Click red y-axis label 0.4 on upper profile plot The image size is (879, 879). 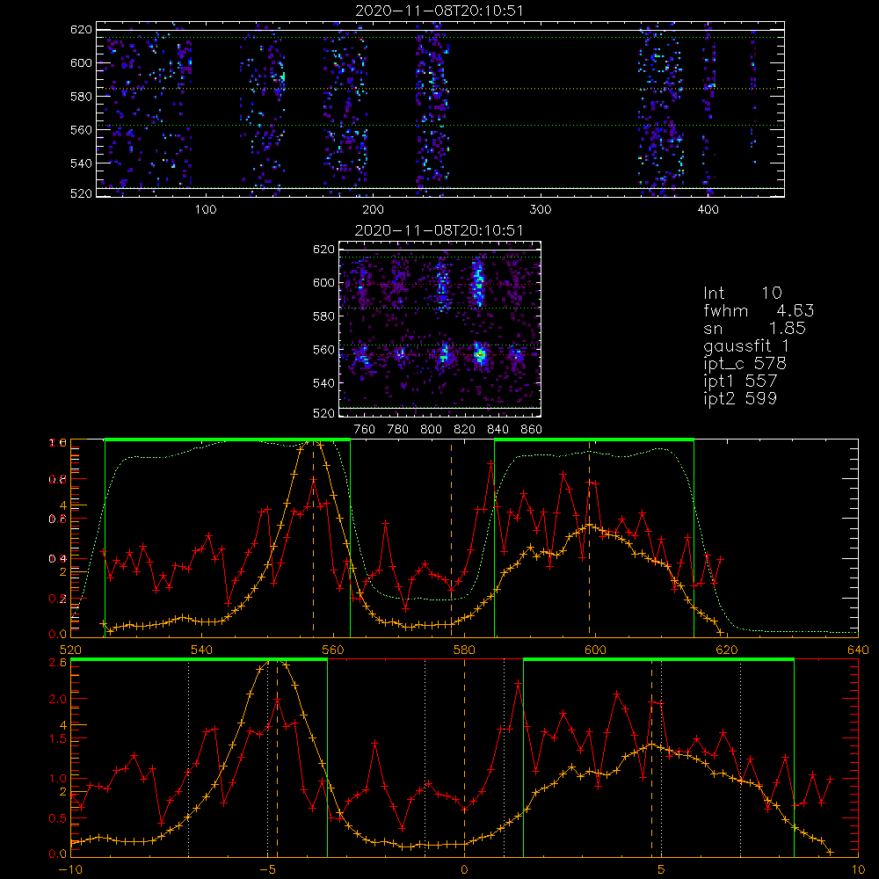pyautogui.click(x=58, y=559)
